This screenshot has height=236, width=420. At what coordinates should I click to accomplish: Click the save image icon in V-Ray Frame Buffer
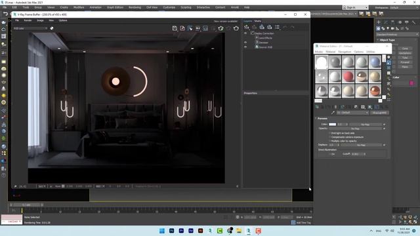(x=175, y=28)
